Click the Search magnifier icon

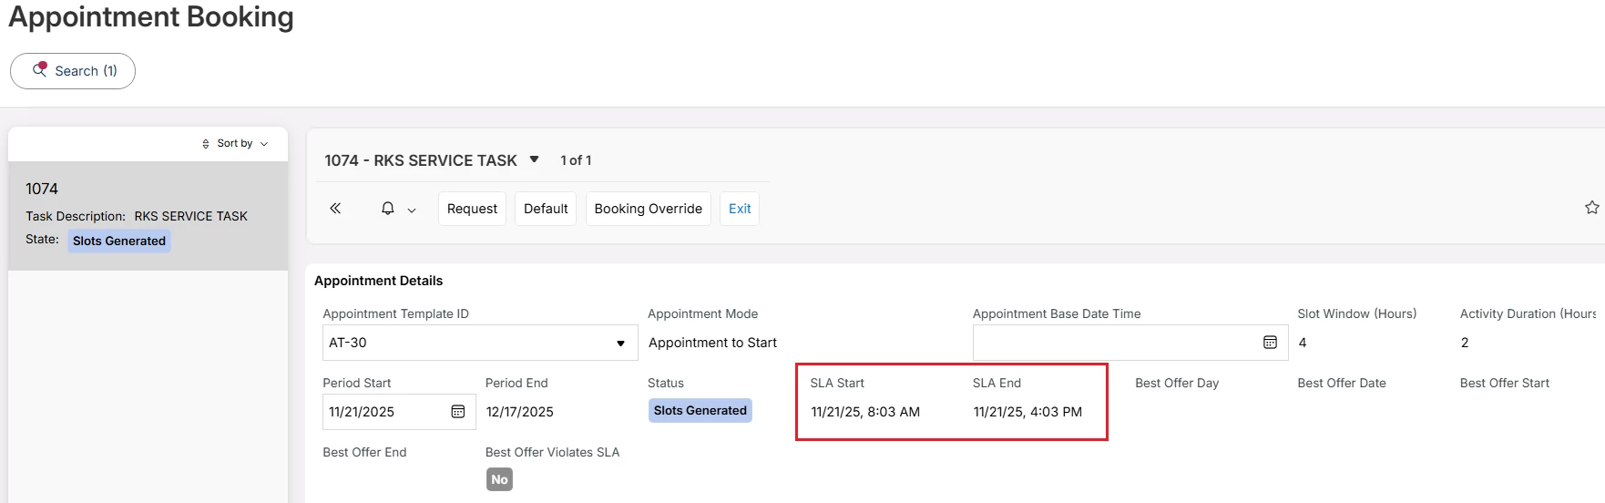coord(40,70)
